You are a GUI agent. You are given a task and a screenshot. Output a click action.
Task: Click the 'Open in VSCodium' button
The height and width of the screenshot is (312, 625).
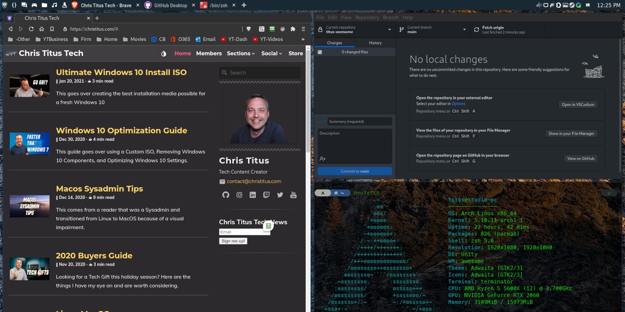click(578, 104)
